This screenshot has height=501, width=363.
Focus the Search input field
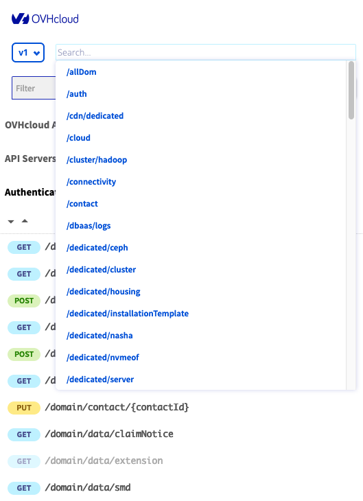[x=206, y=52]
